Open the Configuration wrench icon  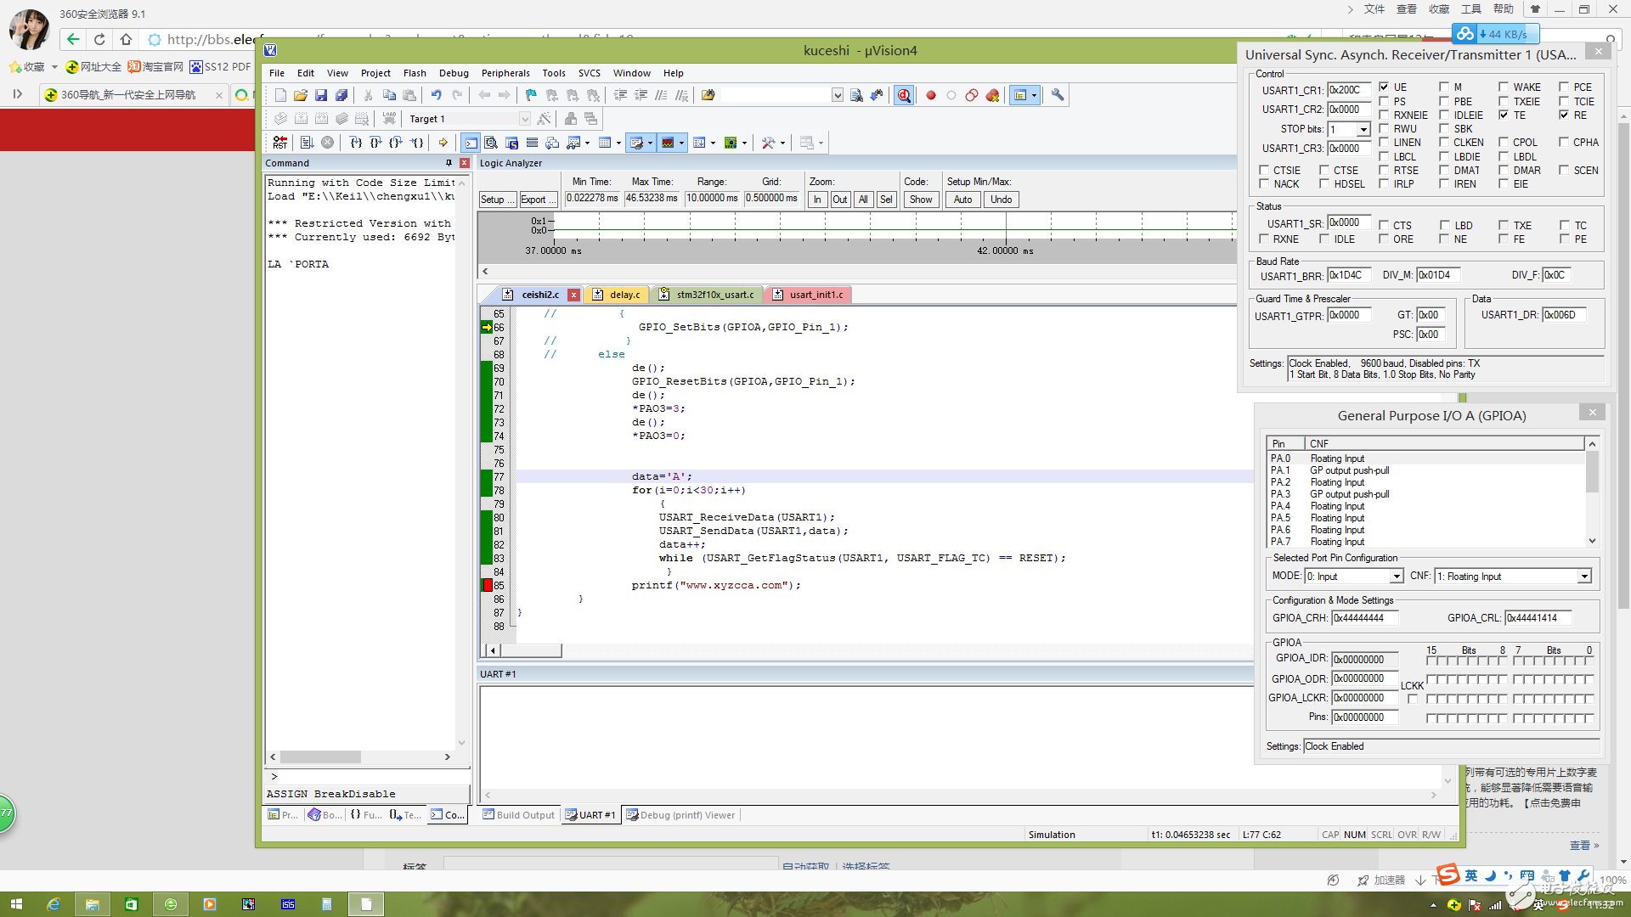pyautogui.click(x=1058, y=95)
